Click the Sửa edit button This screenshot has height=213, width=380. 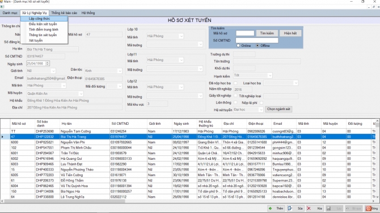295,208
